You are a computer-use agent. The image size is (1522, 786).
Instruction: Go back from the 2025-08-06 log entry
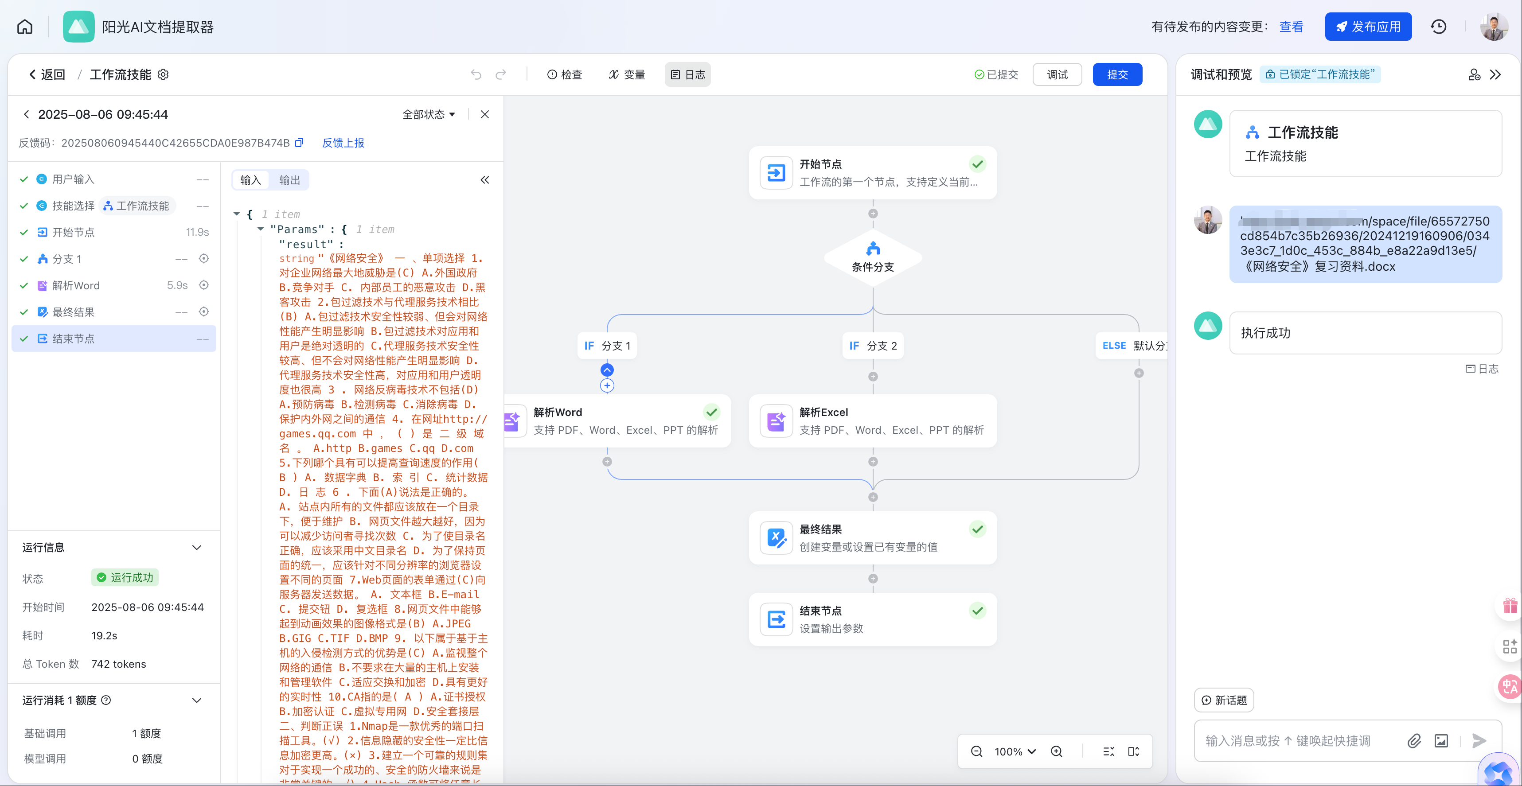26,114
